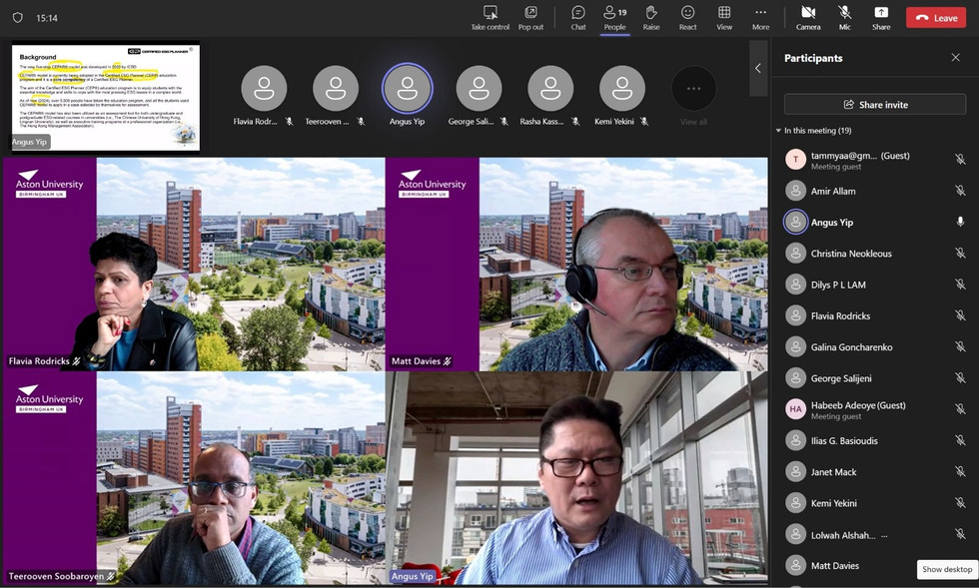Viewport: 979px width, 588px height.
Task: Collapse the 'In this meeting (19)' list
Action: pyautogui.click(x=779, y=131)
